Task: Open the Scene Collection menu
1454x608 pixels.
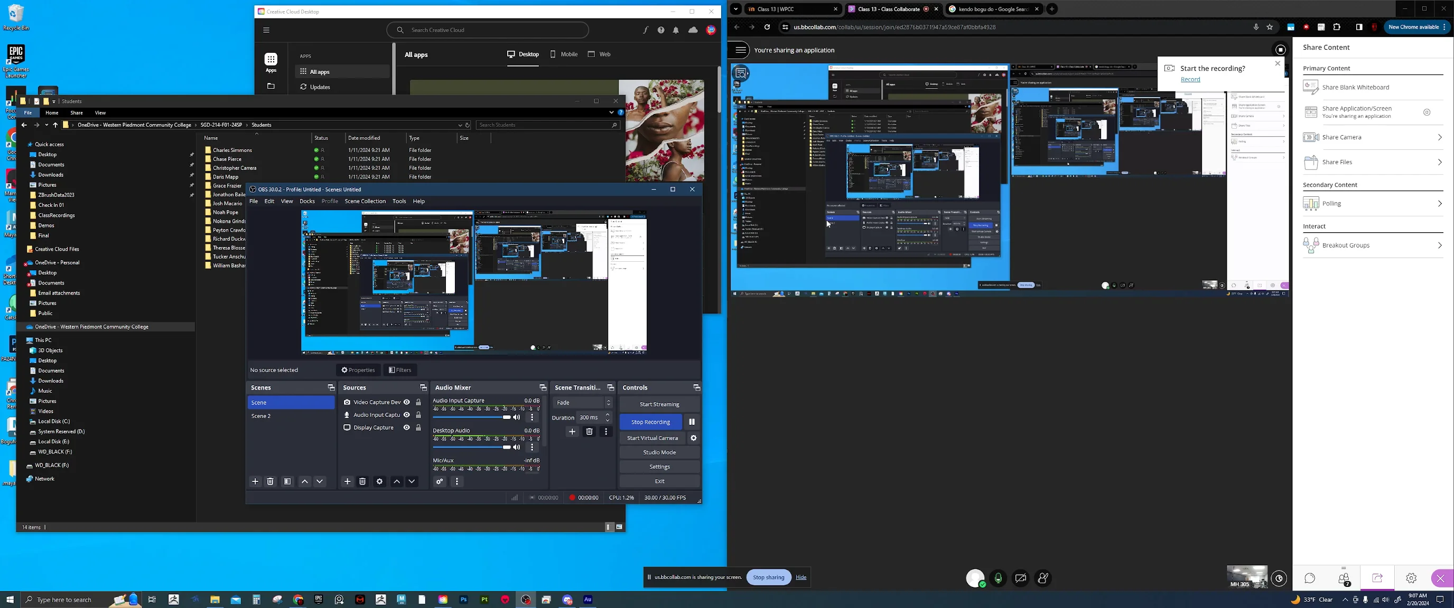Action: pos(365,201)
